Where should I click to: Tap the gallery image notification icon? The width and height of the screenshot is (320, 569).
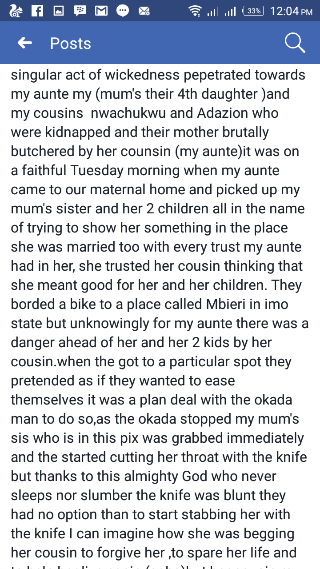[59, 11]
